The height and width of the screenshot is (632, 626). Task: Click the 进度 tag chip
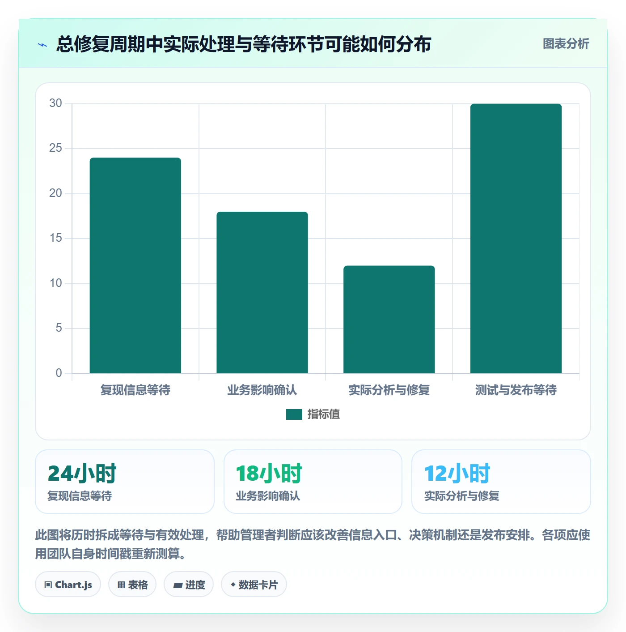pos(189,584)
